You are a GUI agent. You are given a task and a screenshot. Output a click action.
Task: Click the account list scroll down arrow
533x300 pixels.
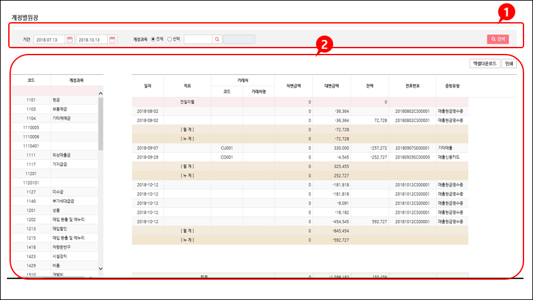click(100, 269)
